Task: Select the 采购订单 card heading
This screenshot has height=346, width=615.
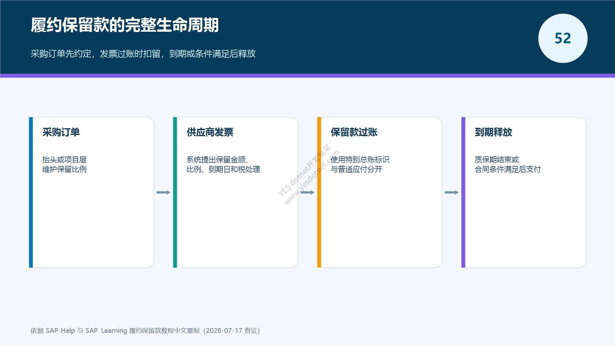Action: coord(61,132)
